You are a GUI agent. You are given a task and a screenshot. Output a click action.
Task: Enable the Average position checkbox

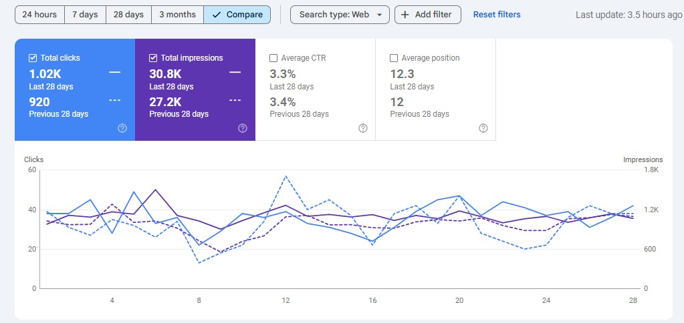point(394,58)
